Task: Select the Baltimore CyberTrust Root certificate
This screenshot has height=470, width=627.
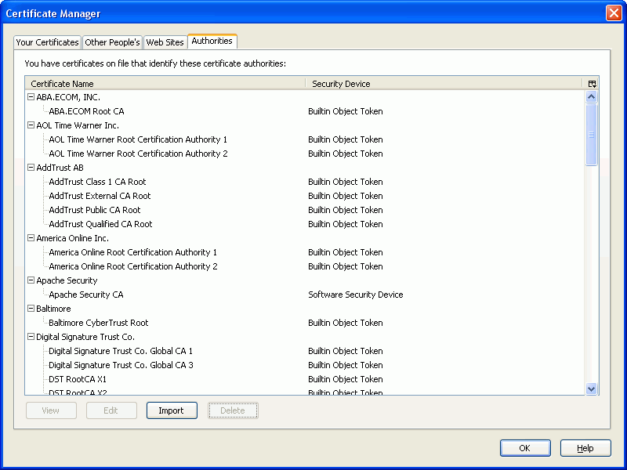Action: 98,323
